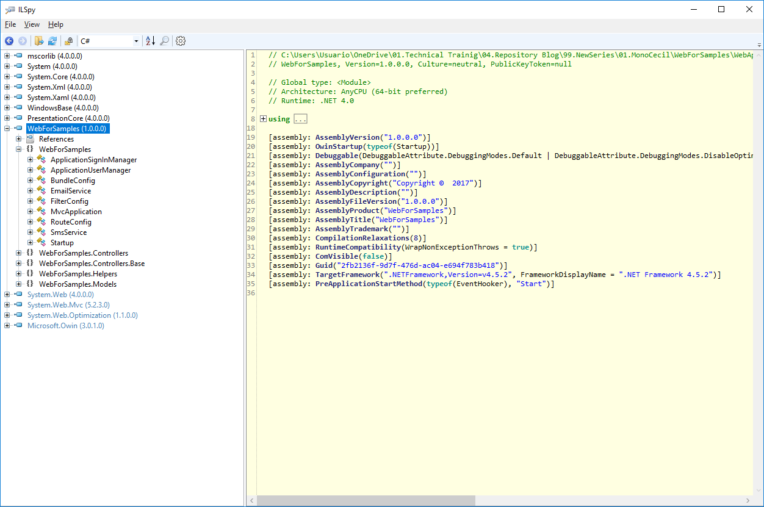This screenshot has height=507, width=764.
Task: Expand the System (4.0.0.0) assembly node
Action: (7, 67)
